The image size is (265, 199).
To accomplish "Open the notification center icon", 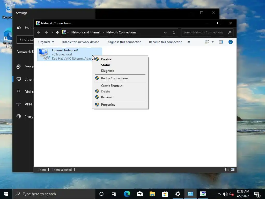I will point(257,194).
